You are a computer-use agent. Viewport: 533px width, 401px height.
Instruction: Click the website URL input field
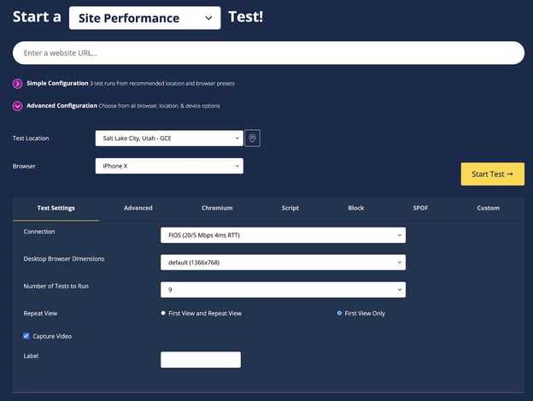tap(268, 53)
